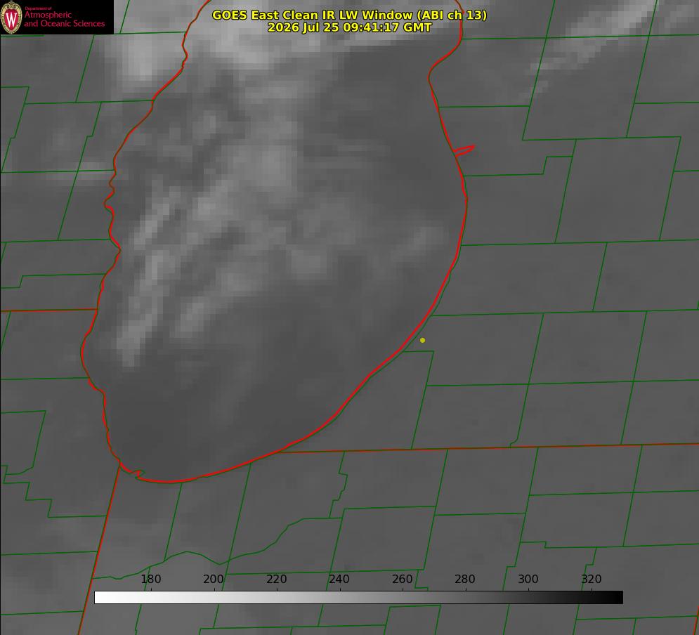Click the 280 label on the colorbar
699x635 pixels.
465,579
